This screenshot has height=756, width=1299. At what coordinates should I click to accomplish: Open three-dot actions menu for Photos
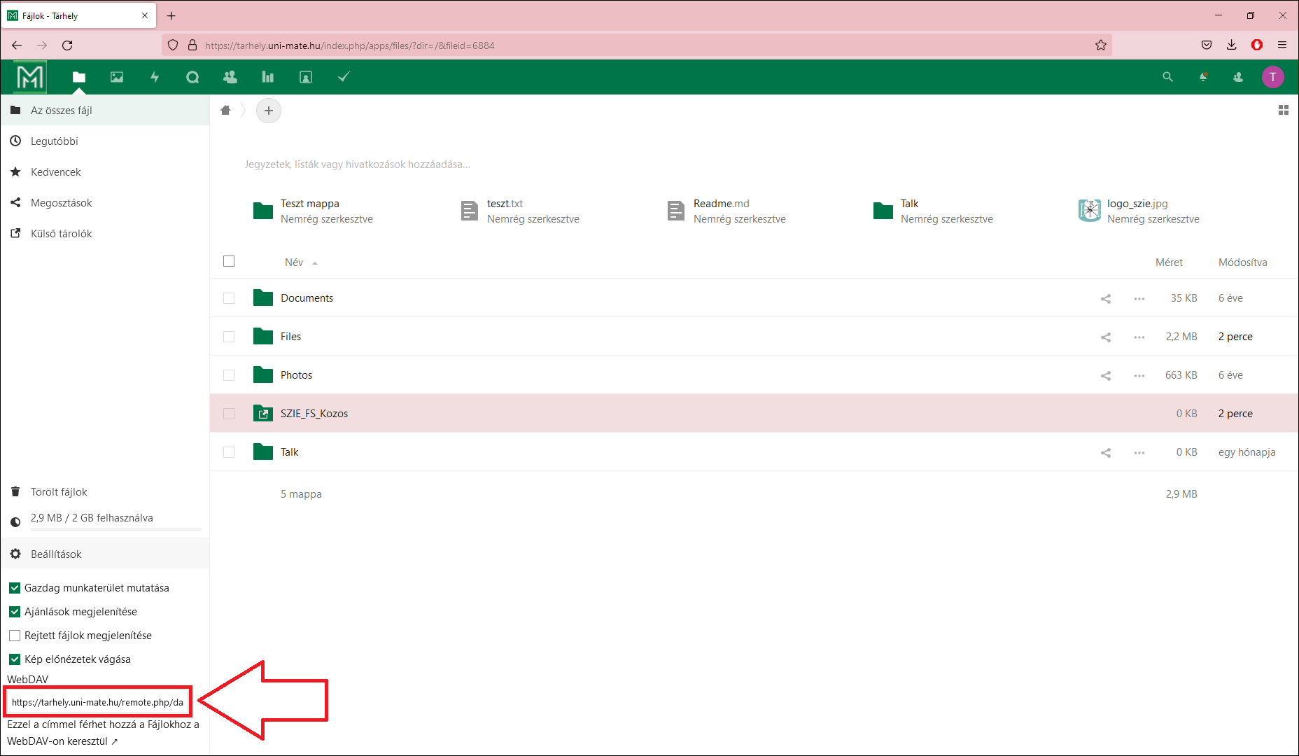pos(1139,375)
